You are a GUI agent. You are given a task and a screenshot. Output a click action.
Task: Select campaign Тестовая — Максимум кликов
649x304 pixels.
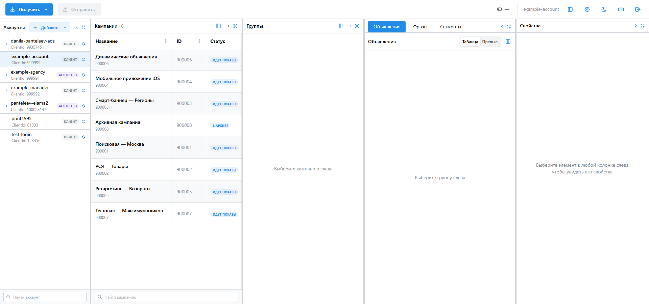click(166, 214)
